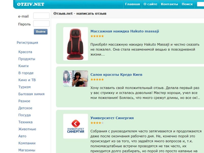Click the search box in the header
The height and width of the screenshot is (153, 204).
coord(200,4)
